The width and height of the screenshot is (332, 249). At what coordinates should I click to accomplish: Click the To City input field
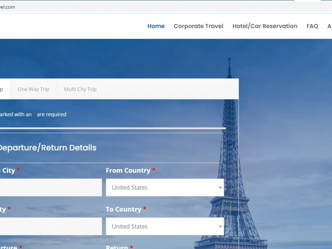(x=51, y=226)
